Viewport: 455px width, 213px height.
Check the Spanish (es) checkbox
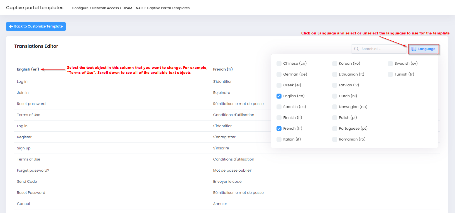(279, 107)
